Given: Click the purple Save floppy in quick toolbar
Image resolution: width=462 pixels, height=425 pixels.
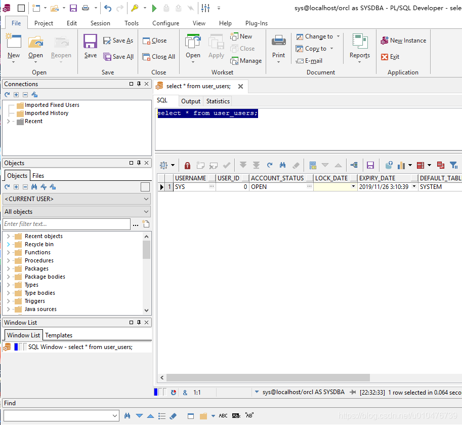Looking at the screenshot, I should pos(73,8).
